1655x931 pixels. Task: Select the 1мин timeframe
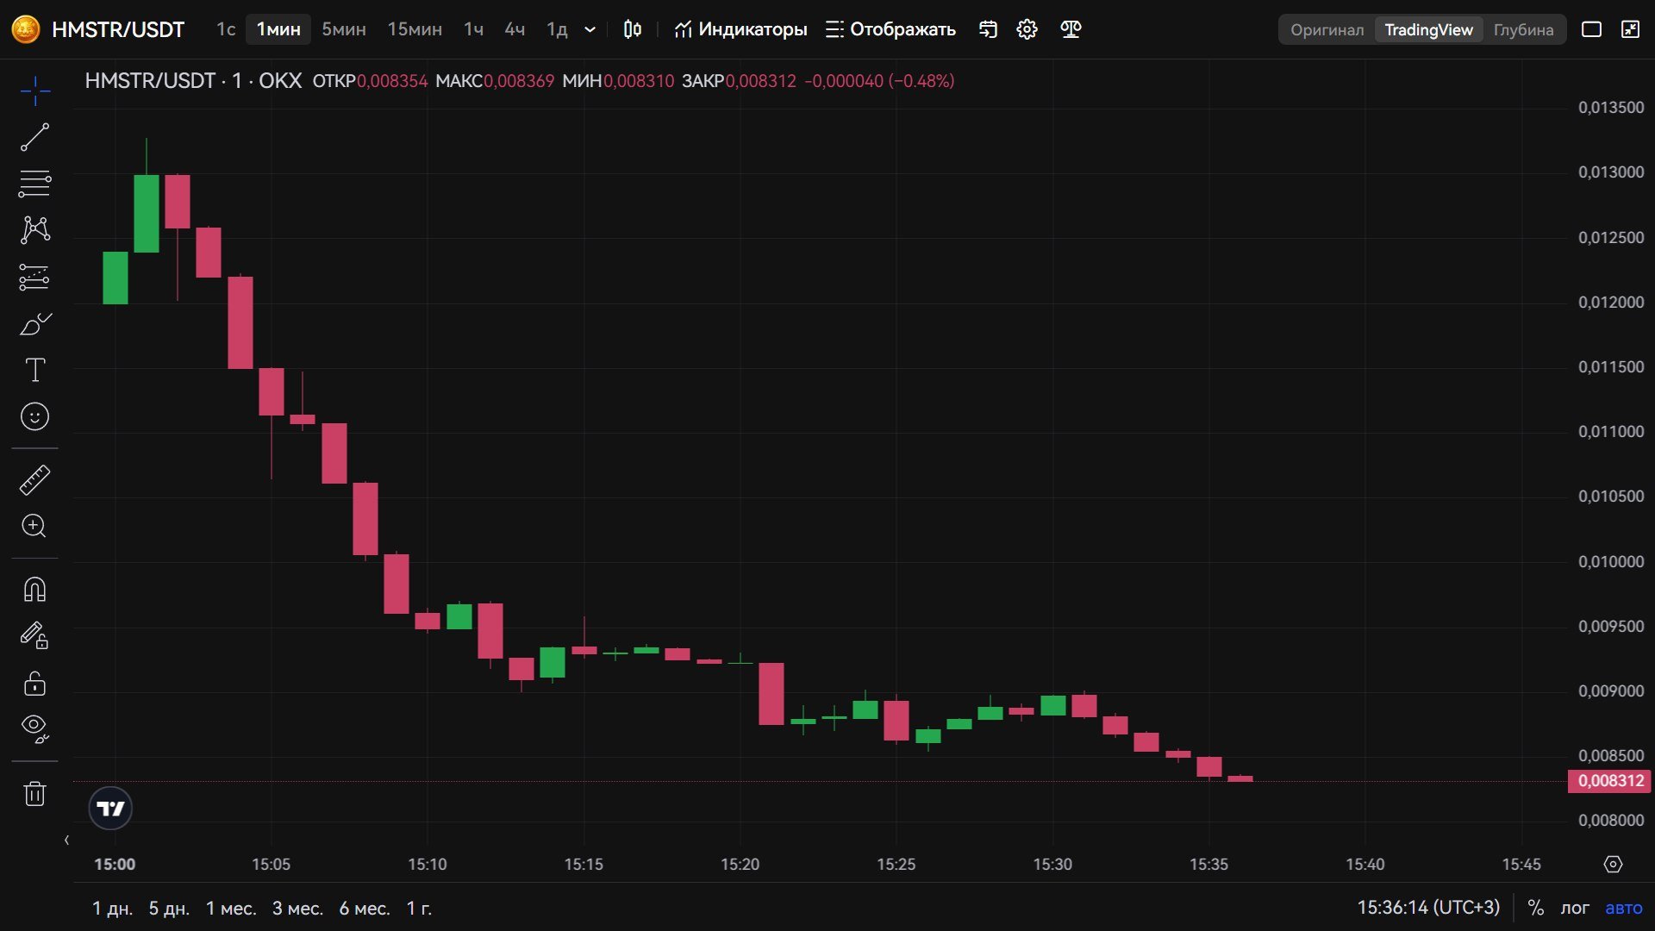point(278,29)
